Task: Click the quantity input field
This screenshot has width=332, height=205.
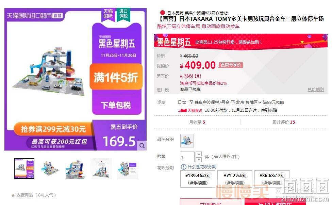Action: tap(187, 157)
